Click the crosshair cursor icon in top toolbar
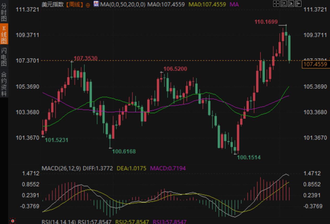The image size is (330, 224). [x=276, y=4]
